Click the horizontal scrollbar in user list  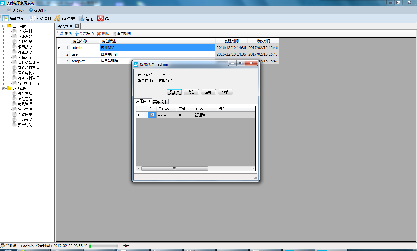[x=174, y=168]
